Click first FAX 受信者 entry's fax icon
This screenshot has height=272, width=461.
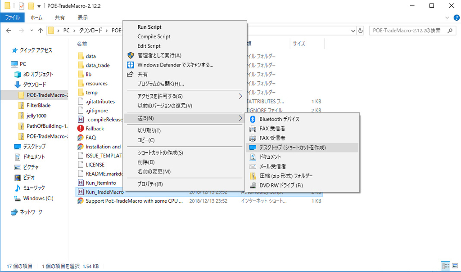(253, 129)
